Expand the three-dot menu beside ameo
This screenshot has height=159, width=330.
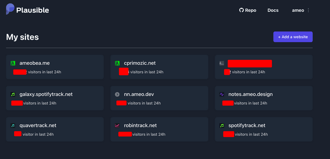(308, 10)
